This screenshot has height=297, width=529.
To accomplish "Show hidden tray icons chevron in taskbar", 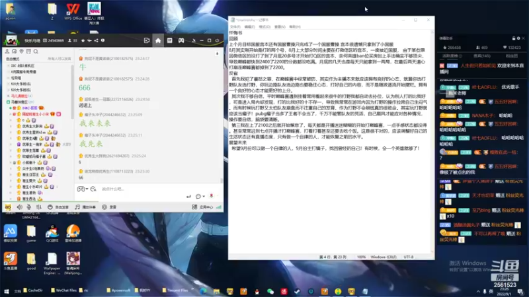I will tap(477, 291).
